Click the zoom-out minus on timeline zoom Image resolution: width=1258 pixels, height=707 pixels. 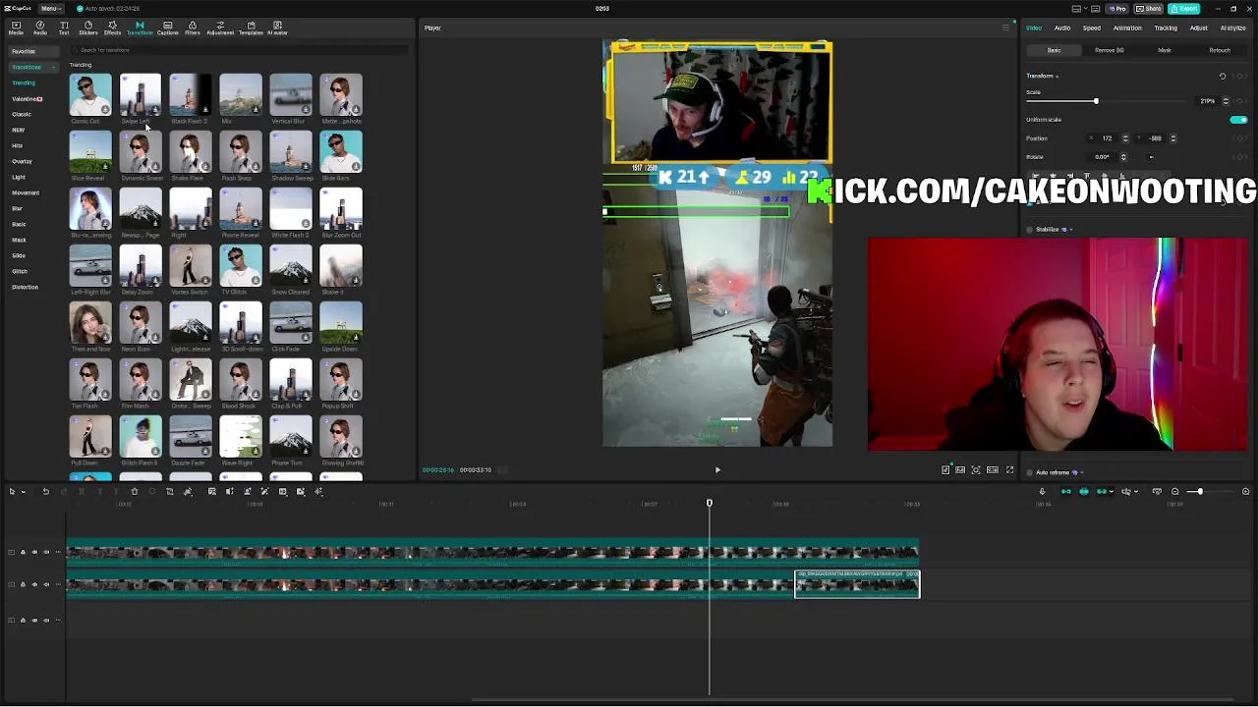point(1175,491)
